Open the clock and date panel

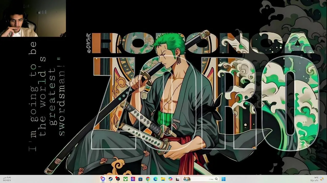7,179
